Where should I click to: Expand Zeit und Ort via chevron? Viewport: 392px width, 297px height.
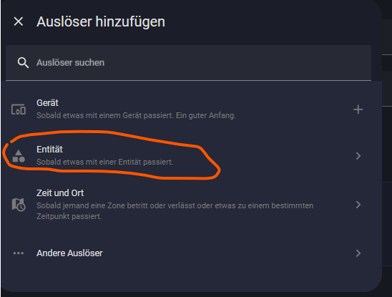[358, 205]
